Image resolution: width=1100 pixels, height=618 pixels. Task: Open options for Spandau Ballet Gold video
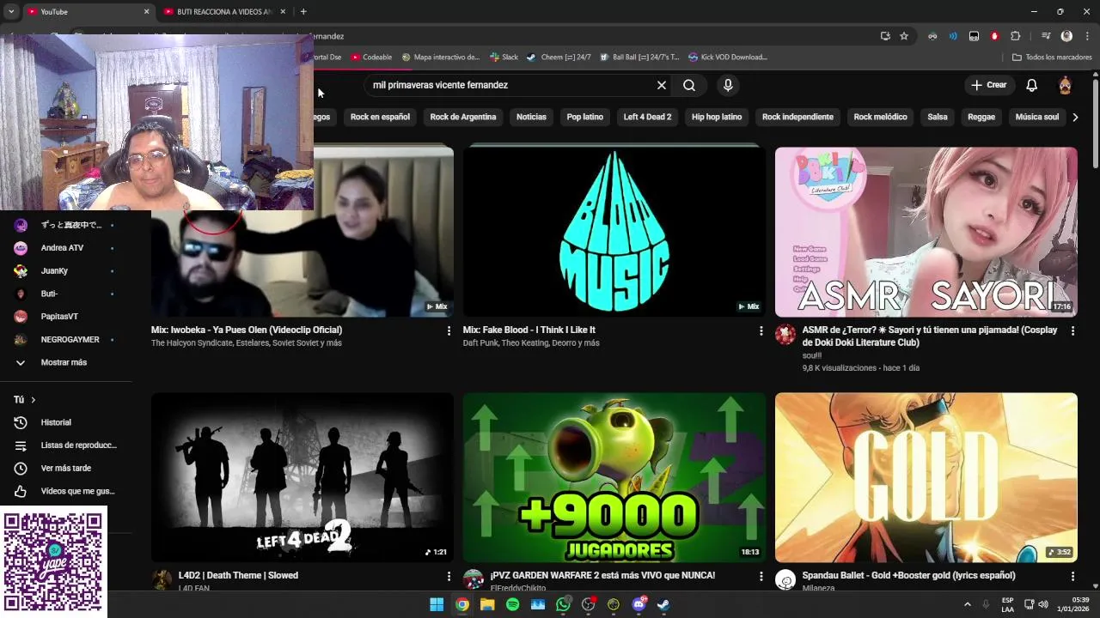click(1072, 576)
